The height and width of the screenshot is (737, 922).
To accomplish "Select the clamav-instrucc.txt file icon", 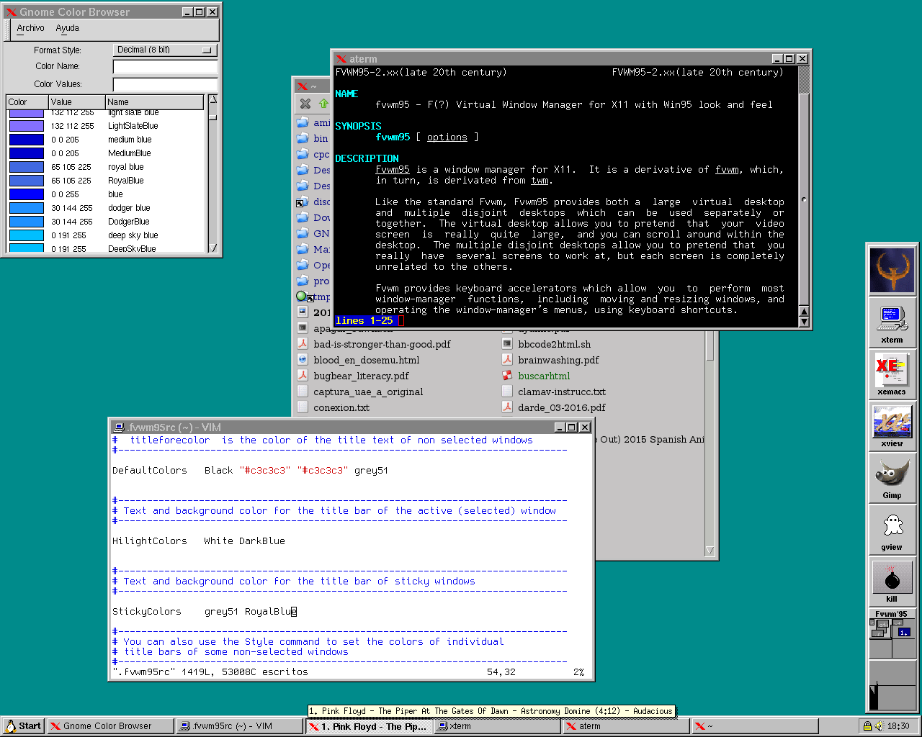I will 507,392.
